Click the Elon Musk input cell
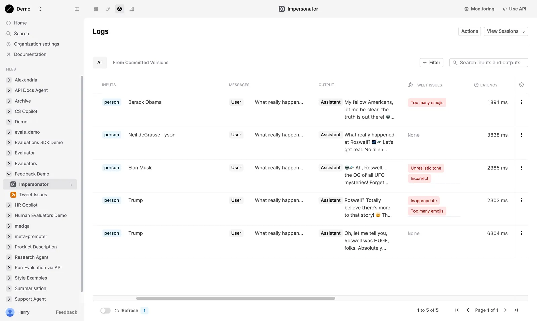 tap(140, 168)
